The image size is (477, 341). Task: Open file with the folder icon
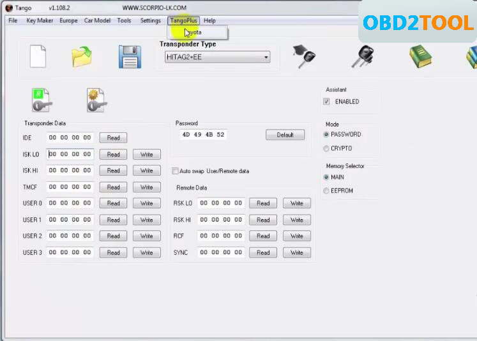[82, 57]
